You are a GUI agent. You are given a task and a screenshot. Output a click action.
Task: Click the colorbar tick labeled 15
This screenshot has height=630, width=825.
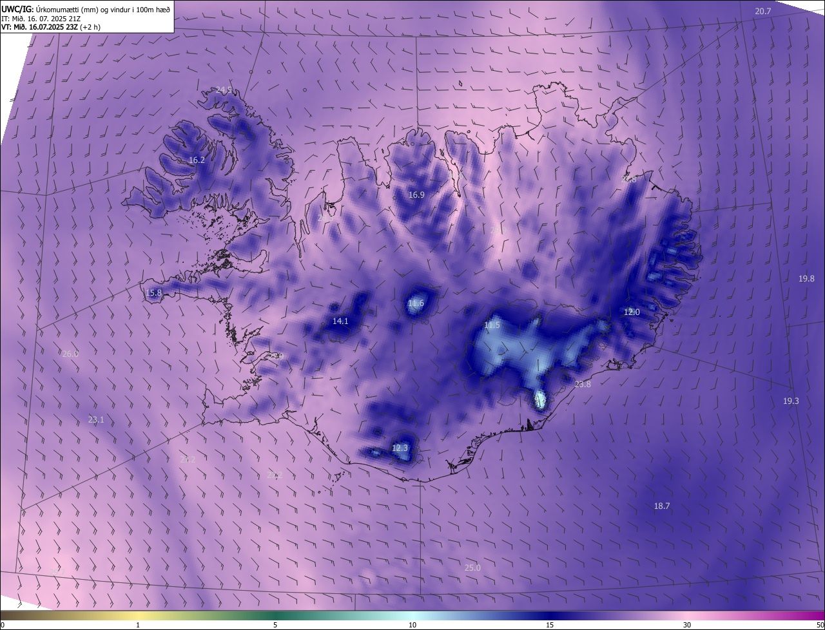coord(550,625)
